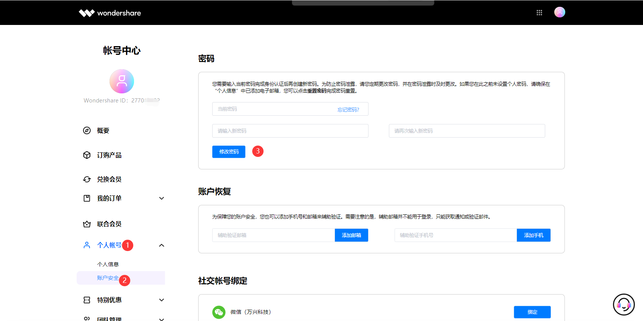
Task: Click the 忘记密码? link
Action: pyautogui.click(x=348, y=110)
